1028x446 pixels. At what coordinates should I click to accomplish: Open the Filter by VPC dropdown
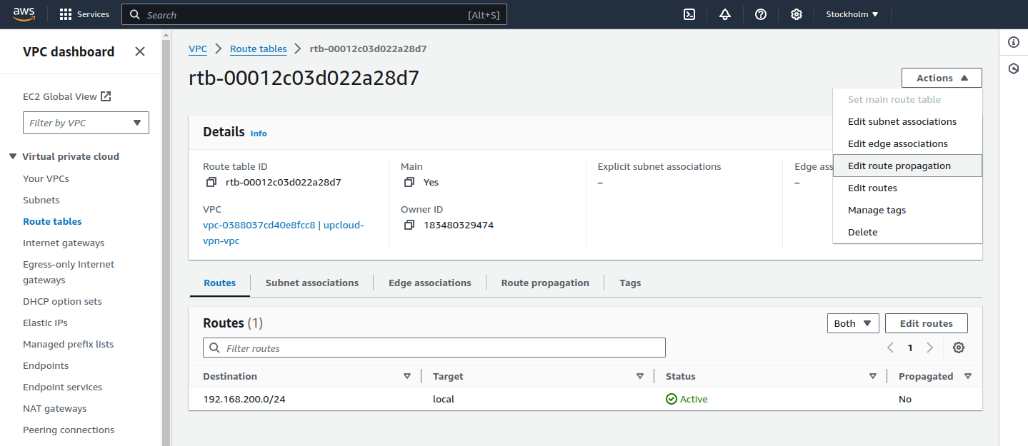(x=86, y=123)
